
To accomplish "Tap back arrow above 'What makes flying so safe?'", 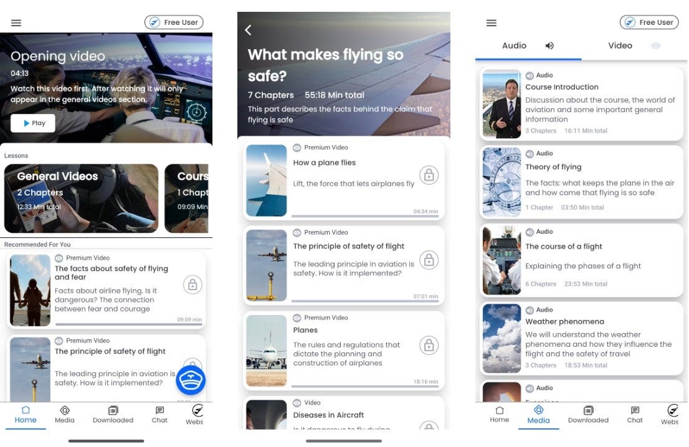I will coord(249,30).
